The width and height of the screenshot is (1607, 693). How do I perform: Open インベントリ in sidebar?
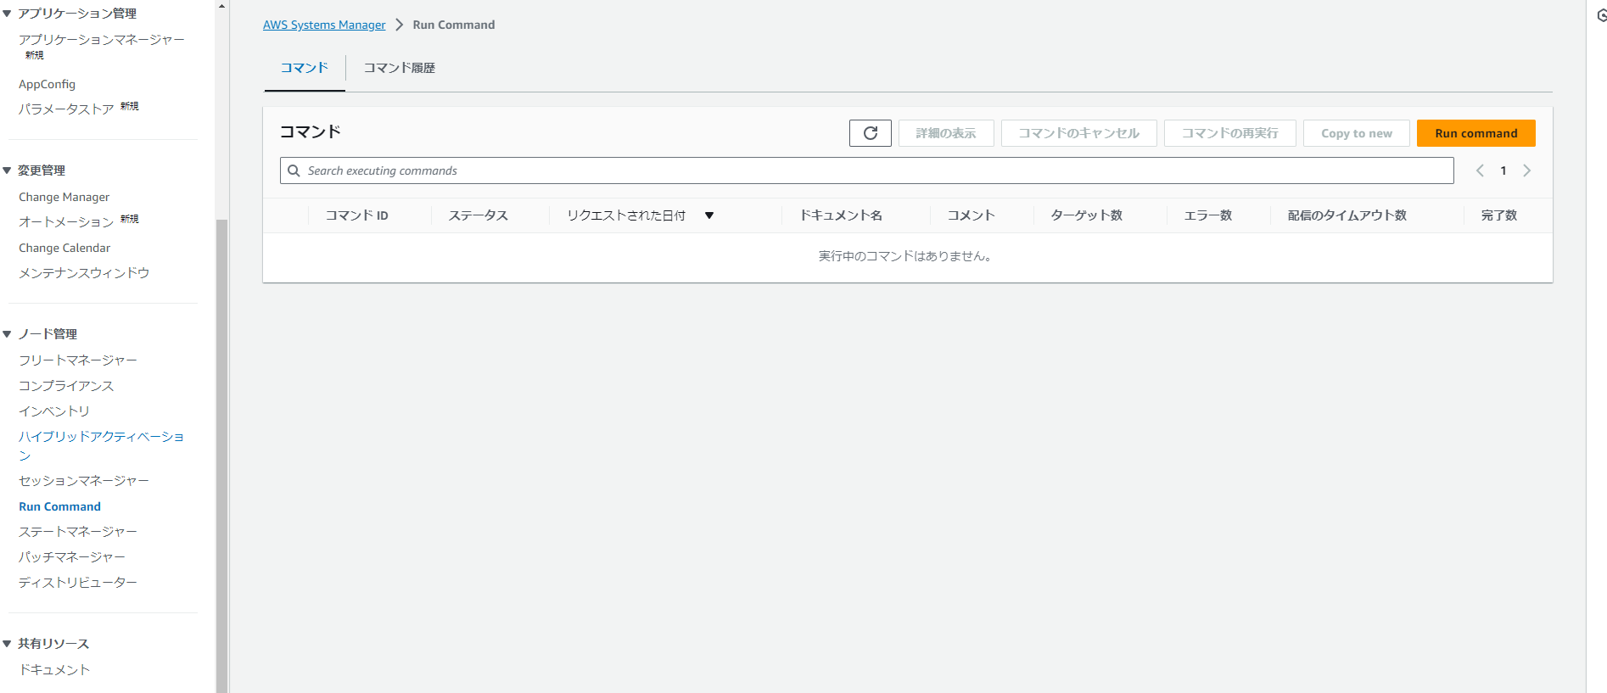click(x=54, y=411)
